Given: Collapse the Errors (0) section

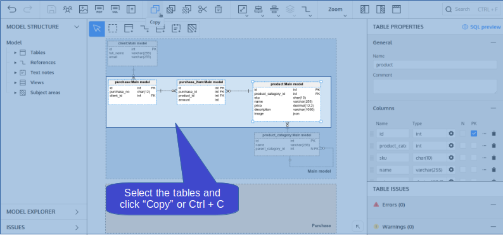Looking at the screenshot, I should click(x=493, y=205).
